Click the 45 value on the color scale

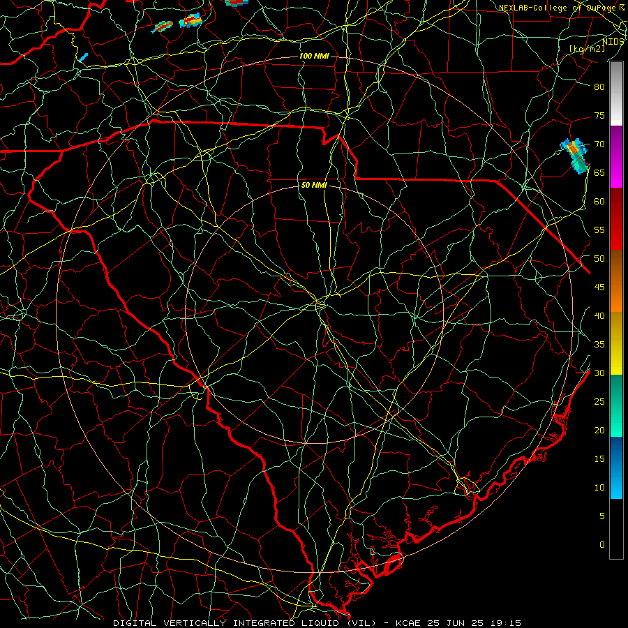click(x=599, y=287)
